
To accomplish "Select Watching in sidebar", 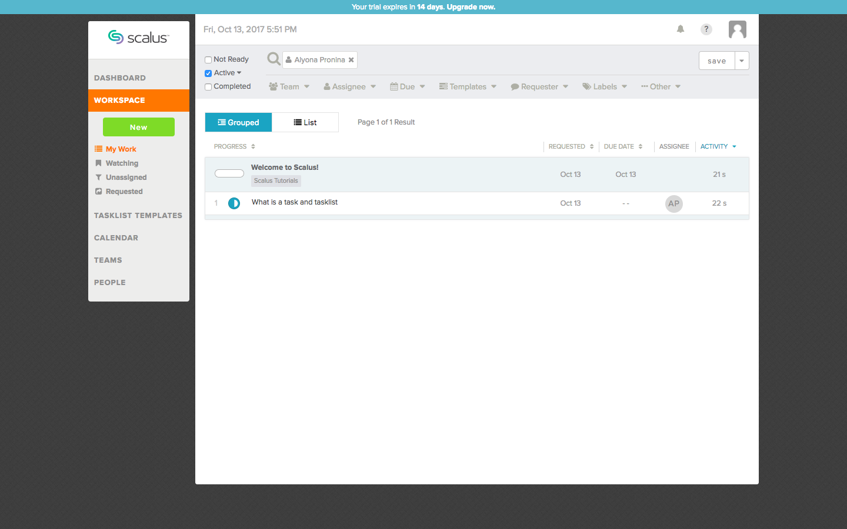I will pyautogui.click(x=117, y=163).
